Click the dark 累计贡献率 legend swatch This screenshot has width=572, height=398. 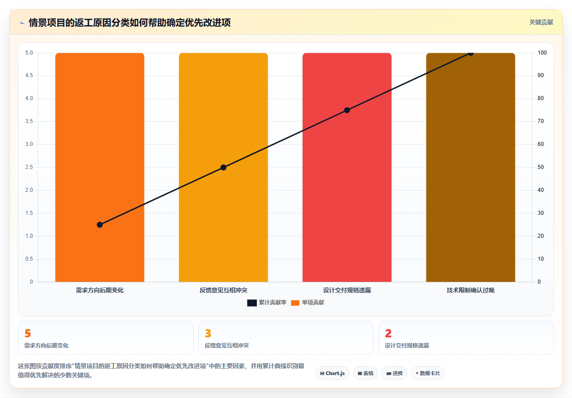point(252,303)
